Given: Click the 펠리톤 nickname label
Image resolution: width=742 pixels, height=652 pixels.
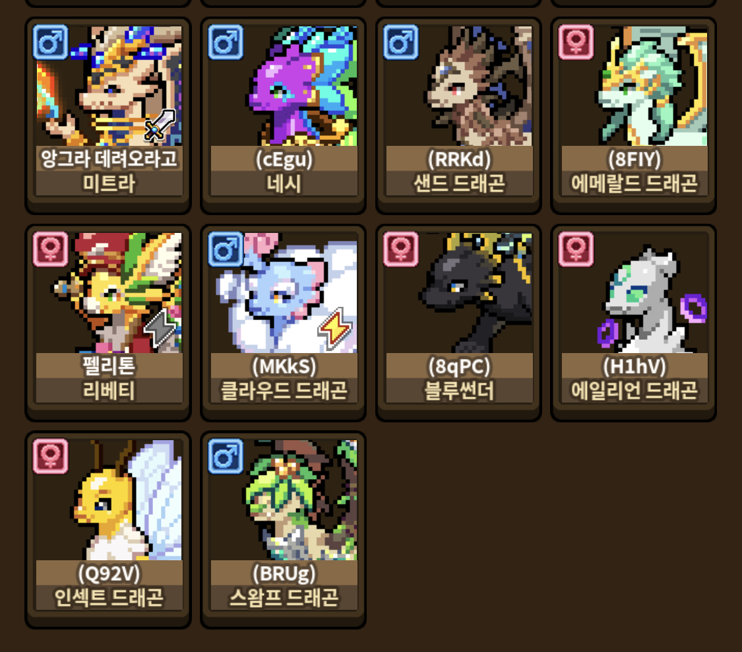Looking at the screenshot, I should pyautogui.click(x=109, y=366).
